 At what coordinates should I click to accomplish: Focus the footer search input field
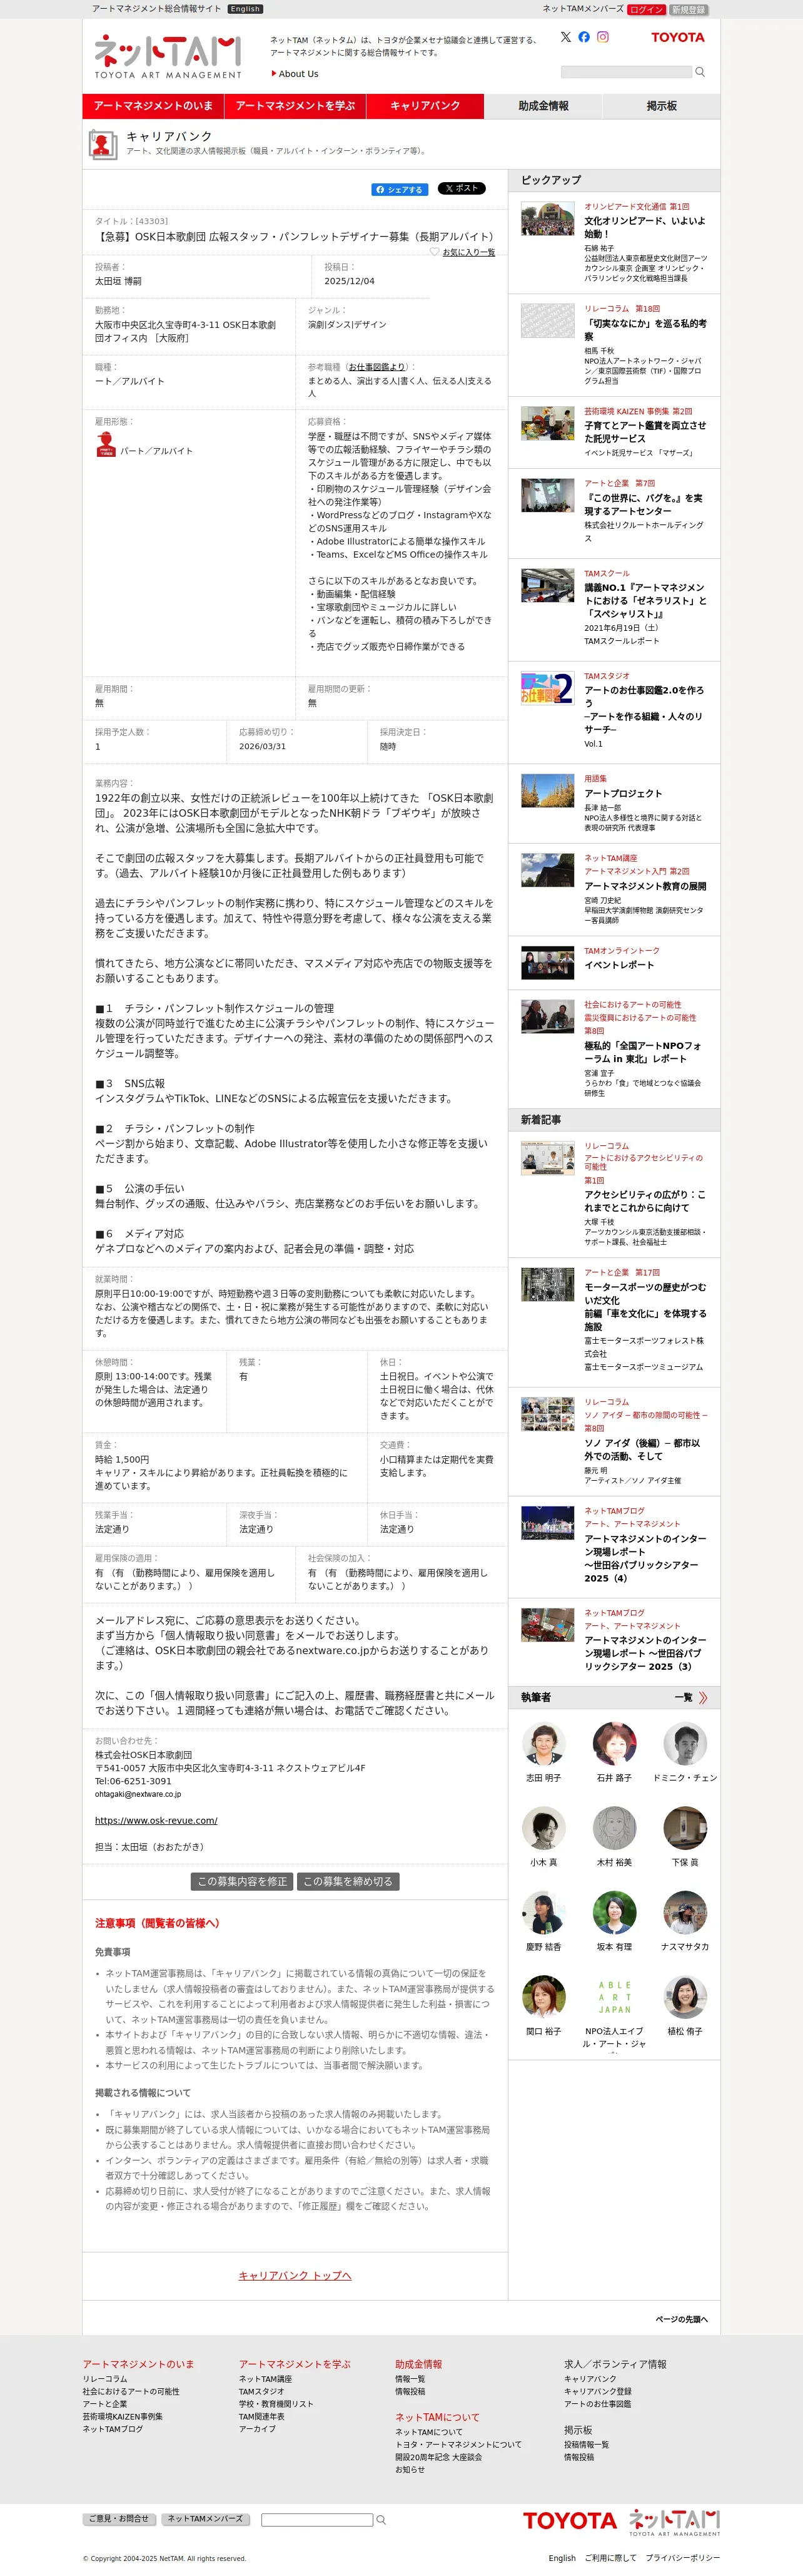tap(316, 2520)
